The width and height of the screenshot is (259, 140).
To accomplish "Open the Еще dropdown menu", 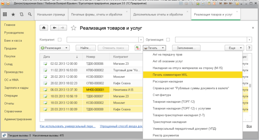I will [x=234, y=48].
